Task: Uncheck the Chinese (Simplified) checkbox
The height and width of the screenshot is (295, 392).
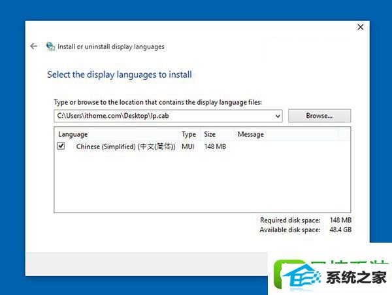Action: pos(61,146)
